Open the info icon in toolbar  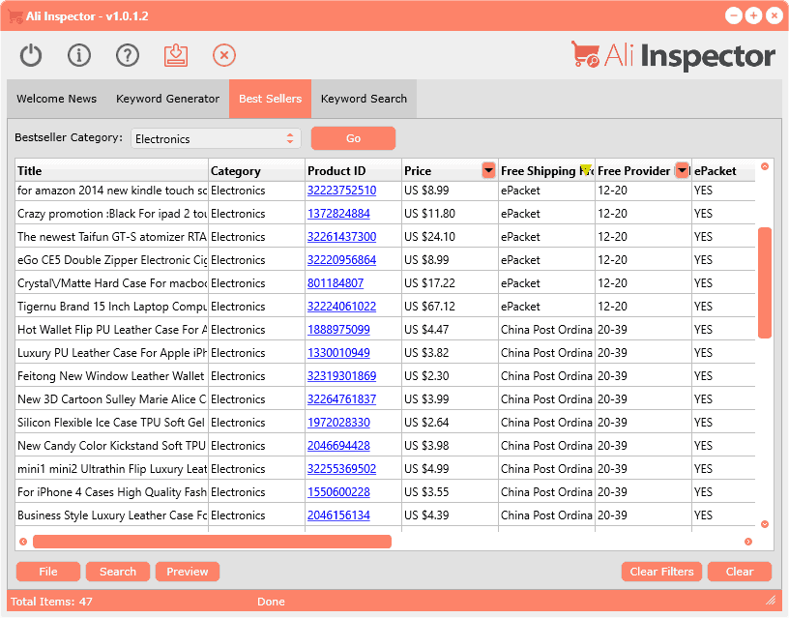[79, 55]
